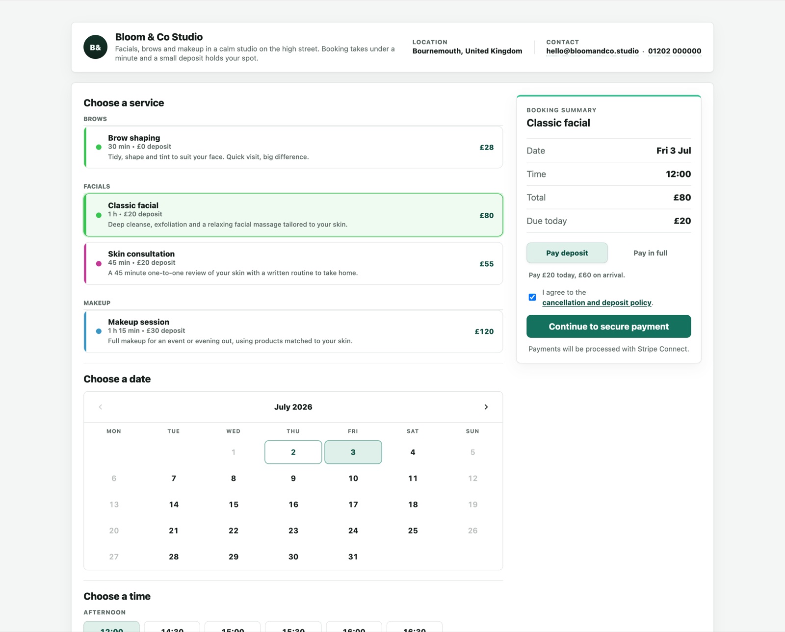Book on July 24
This screenshot has width=785, height=632.
click(353, 531)
